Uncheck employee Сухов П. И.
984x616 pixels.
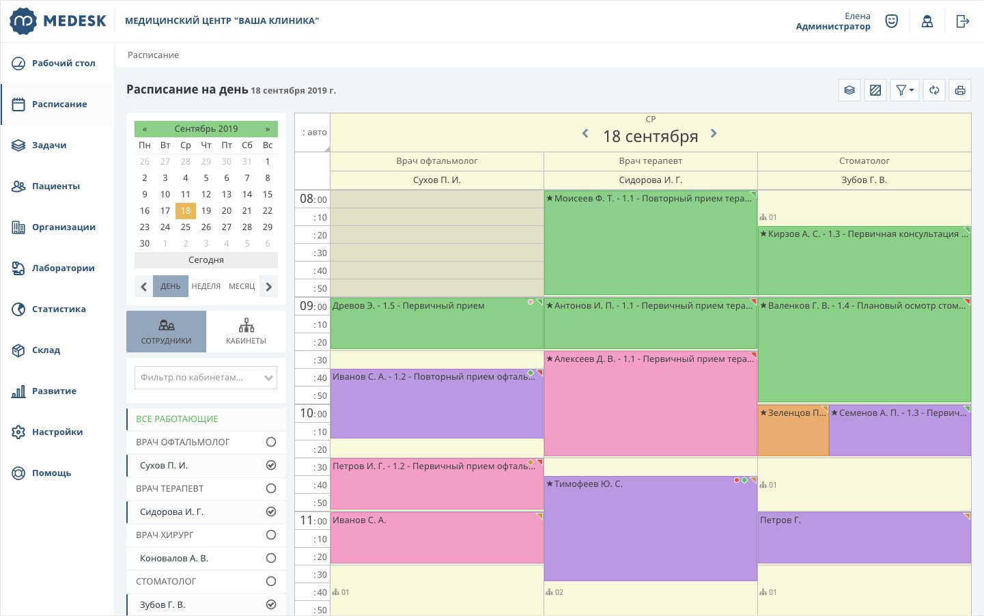pos(271,465)
